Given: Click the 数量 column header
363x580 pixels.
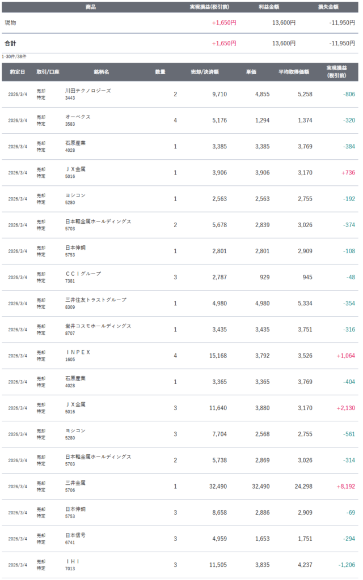Looking at the screenshot, I should pos(161,72).
